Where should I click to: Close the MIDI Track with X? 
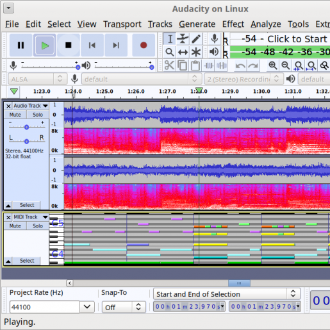point(8,217)
